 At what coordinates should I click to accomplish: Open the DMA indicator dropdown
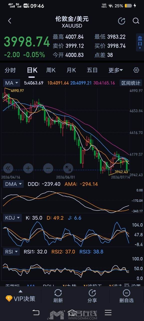(x=13, y=184)
